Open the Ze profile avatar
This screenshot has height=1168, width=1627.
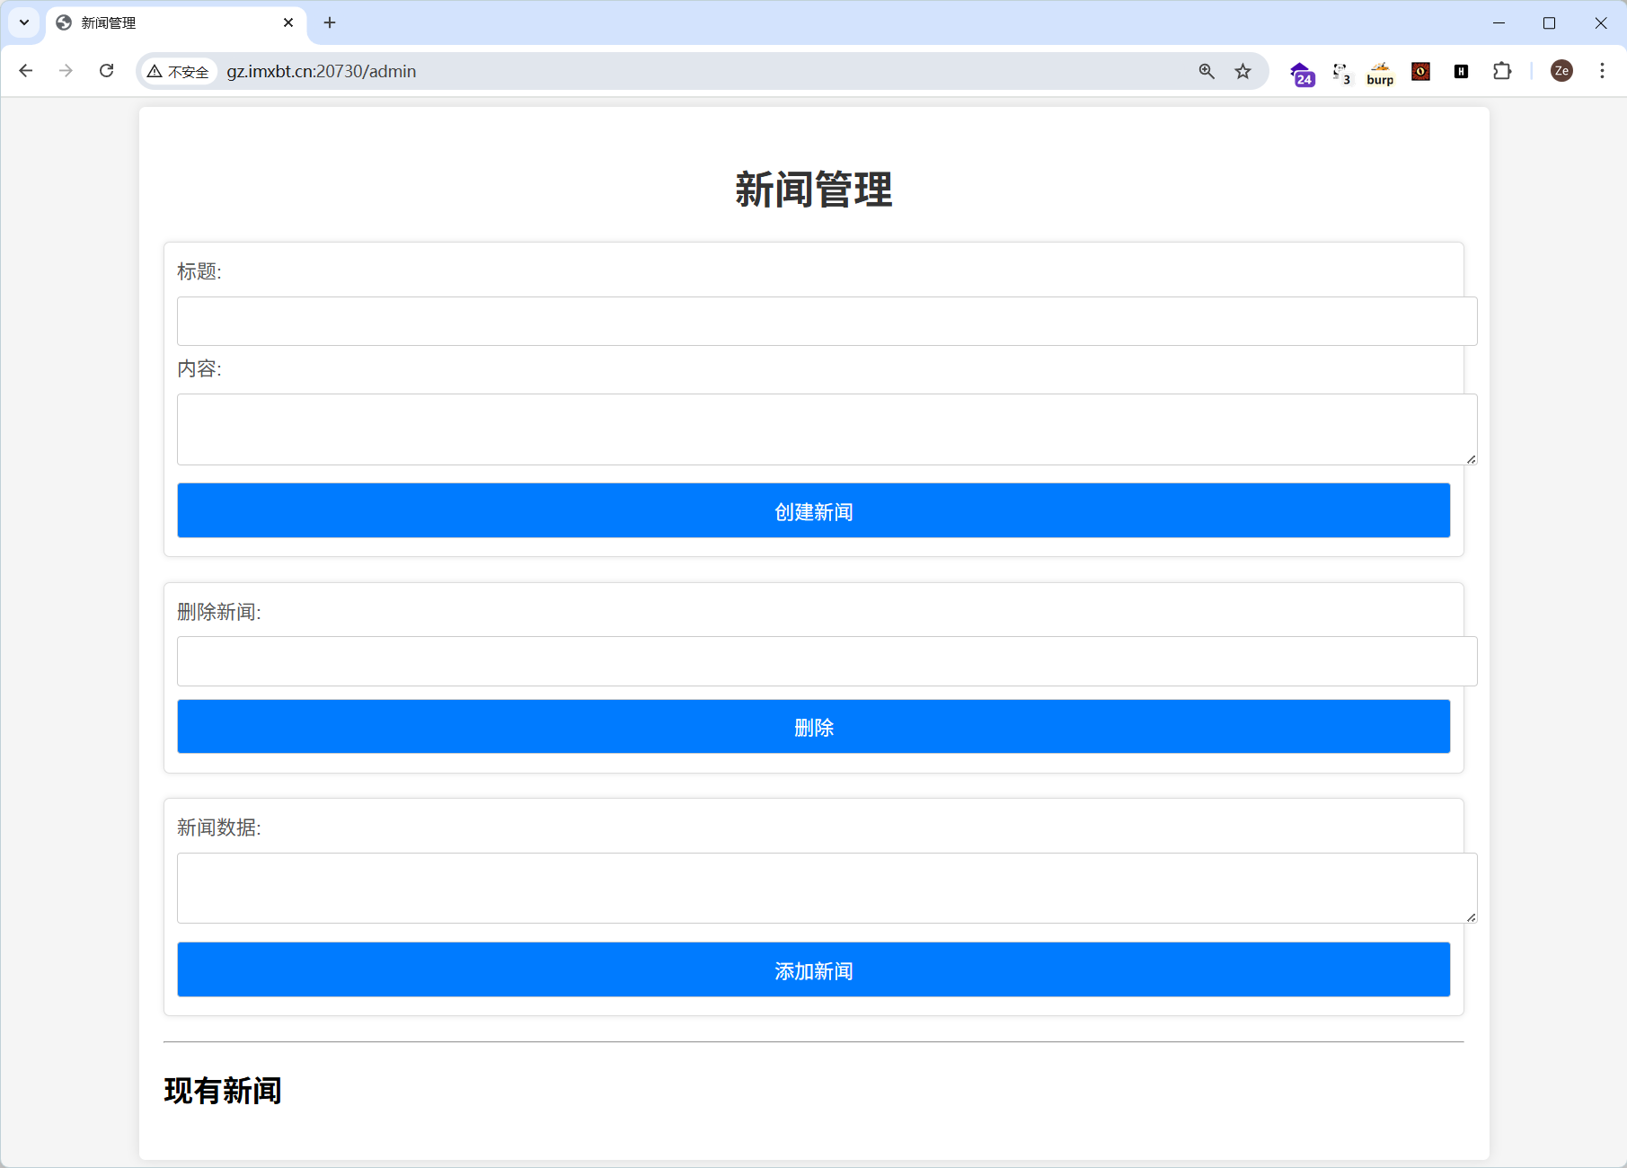[1561, 71]
